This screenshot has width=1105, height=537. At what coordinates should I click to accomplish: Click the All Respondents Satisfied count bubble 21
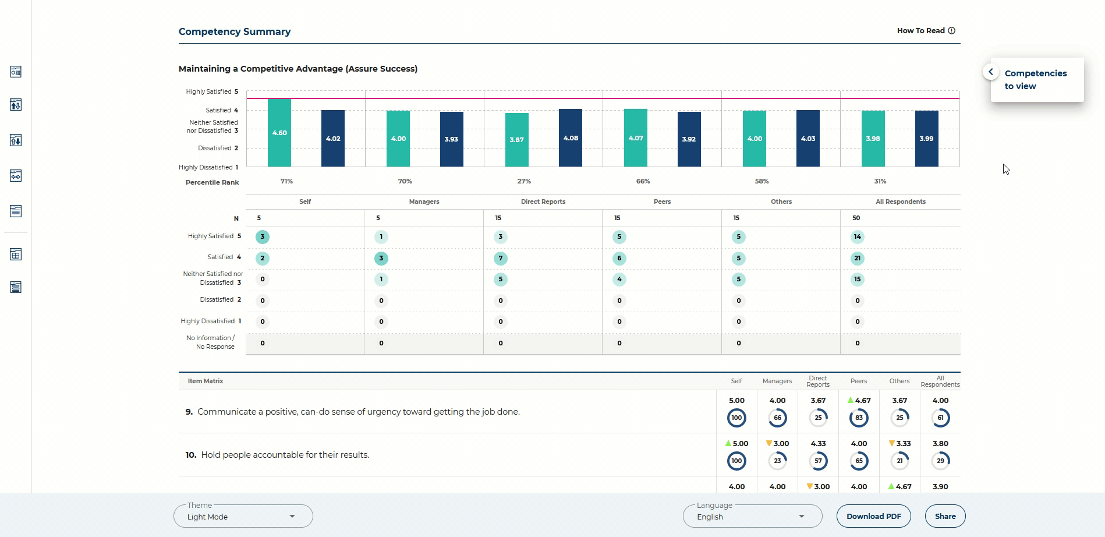tap(858, 258)
